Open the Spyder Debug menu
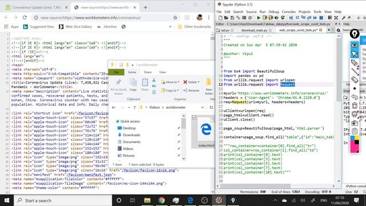 tap(273, 11)
